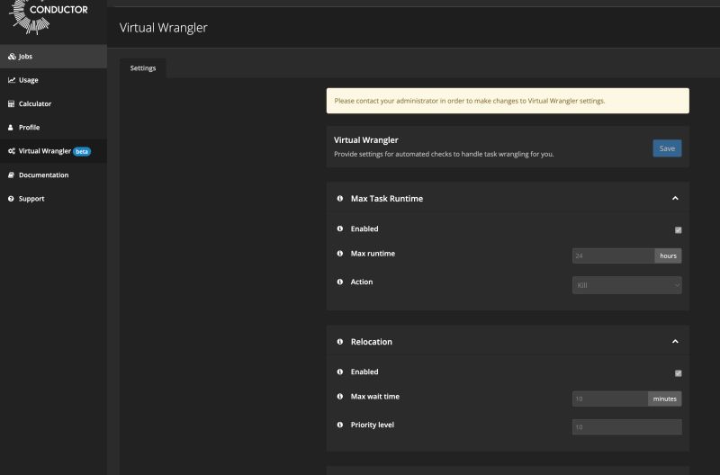Open Documentation link in sidebar
The height and width of the screenshot is (475, 720).
tap(53, 175)
